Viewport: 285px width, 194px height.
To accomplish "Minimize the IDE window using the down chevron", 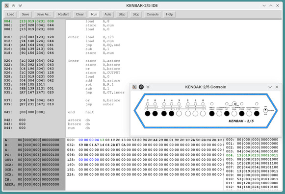I will coord(264,5).
